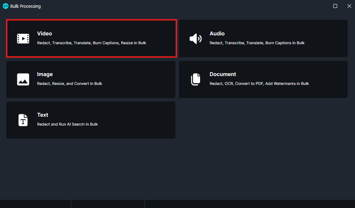Pick the Document heading label
Image resolution: width=355 pixels, height=208 pixels.
click(x=223, y=74)
